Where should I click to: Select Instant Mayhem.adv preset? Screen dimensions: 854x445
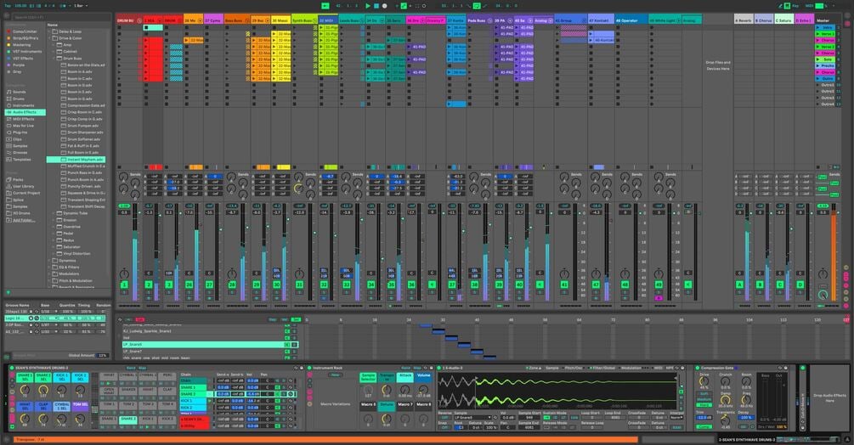point(76,160)
